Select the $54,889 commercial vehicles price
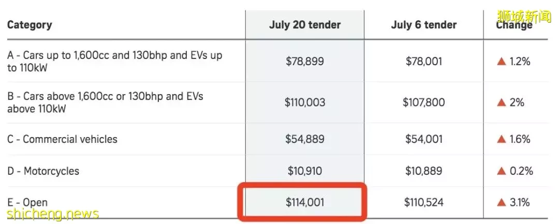The image size is (559, 224). click(x=305, y=139)
